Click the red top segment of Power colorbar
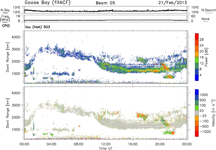Screen dimensions: 216x150 tap(197, 36)
